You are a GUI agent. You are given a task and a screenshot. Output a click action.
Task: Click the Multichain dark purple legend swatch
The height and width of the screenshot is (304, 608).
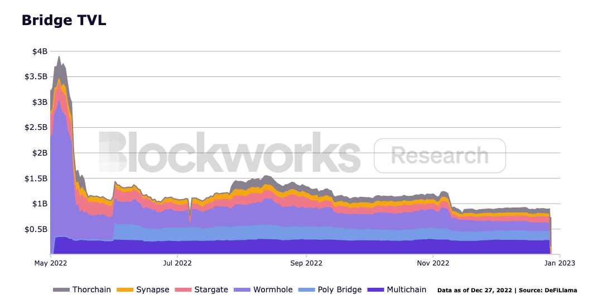coord(376,290)
